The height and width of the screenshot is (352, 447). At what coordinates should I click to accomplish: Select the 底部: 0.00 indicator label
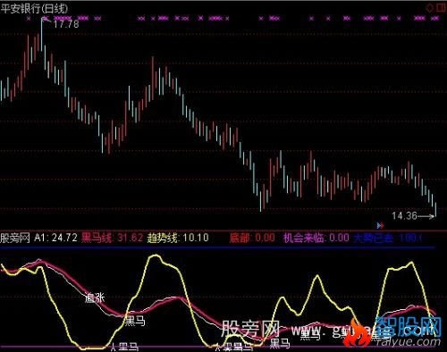pos(252,238)
